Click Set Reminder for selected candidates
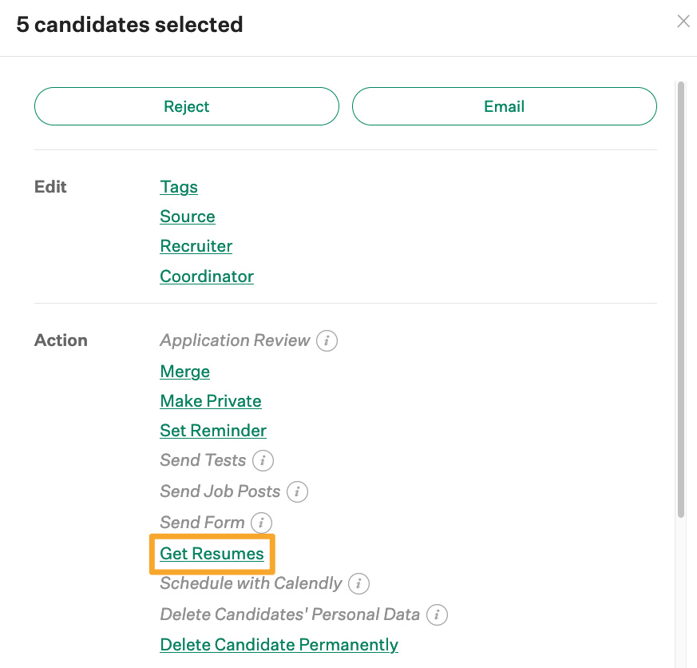Image resolution: width=697 pixels, height=668 pixels. click(x=212, y=431)
